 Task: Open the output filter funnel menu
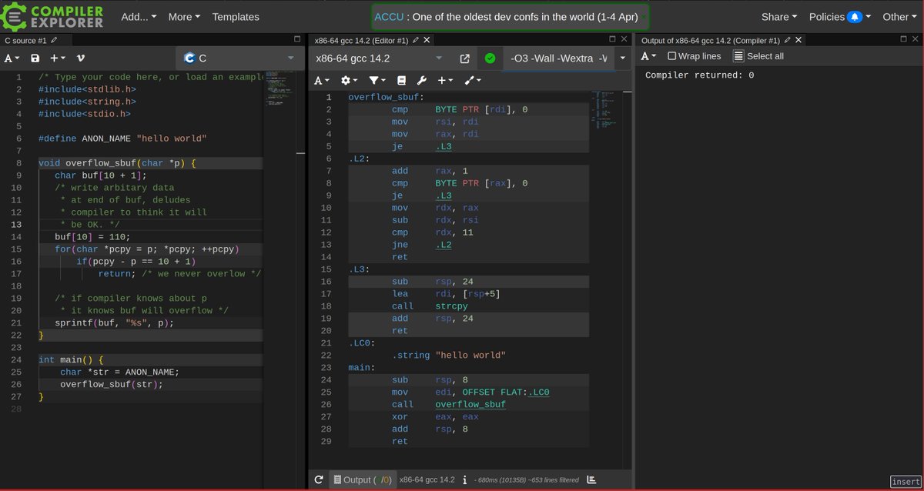[377, 80]
